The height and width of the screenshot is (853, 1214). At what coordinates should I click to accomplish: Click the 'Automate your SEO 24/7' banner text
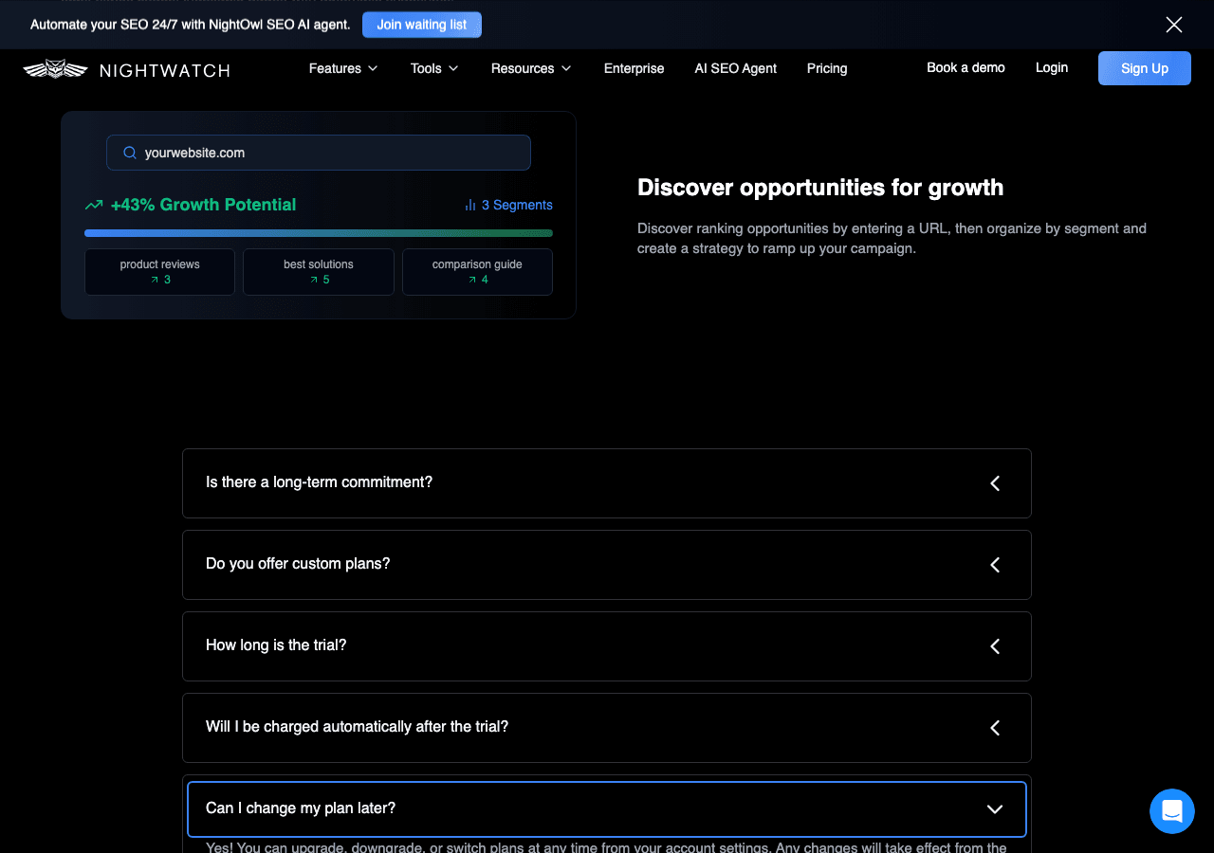(191, 25)
